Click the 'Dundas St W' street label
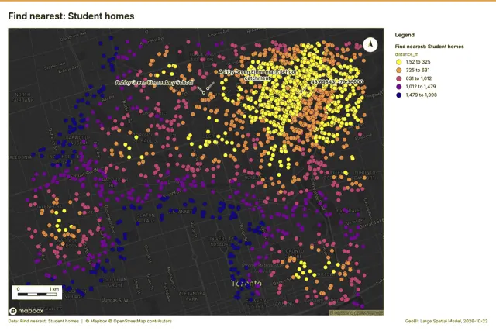496x331 pixels. point(115,300)
